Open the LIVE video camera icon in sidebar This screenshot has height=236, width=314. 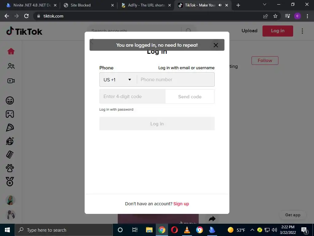click(11, 81)
